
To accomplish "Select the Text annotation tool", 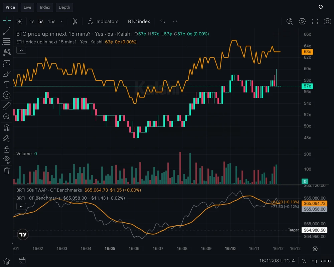I will pos(7,84).
